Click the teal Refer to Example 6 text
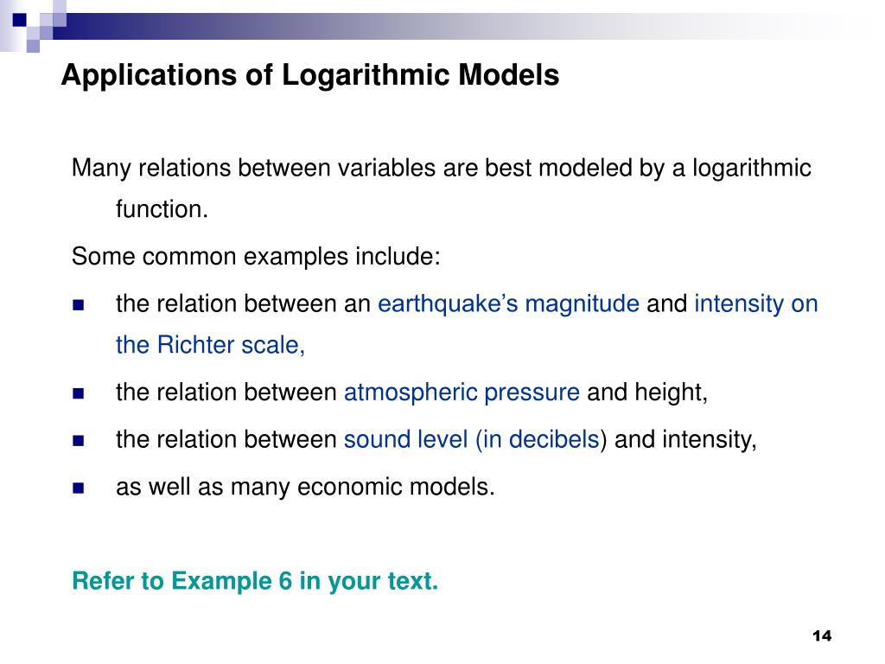The image size is (885, 664). (x=255, y=581)
